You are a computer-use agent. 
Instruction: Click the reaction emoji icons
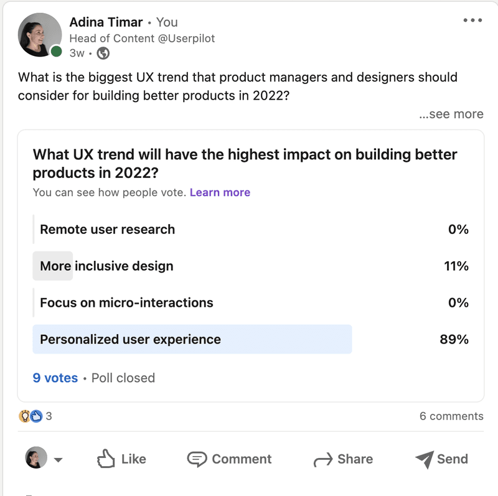(x=31, y=416)
